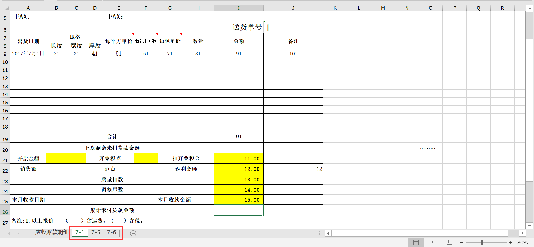Click the zoom slider handle
Image resolution: width=534 pixels, height=247 pixels.
pos(482,243)
